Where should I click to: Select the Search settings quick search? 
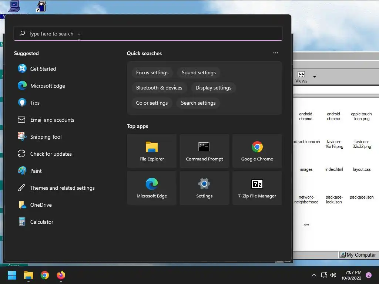[198, 103]
